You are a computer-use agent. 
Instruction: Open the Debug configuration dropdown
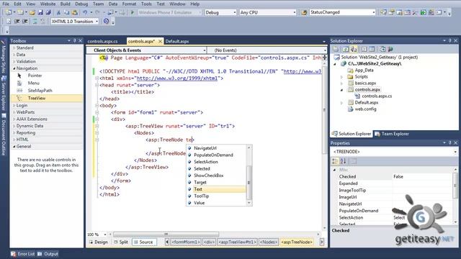(x=234, y=12)
